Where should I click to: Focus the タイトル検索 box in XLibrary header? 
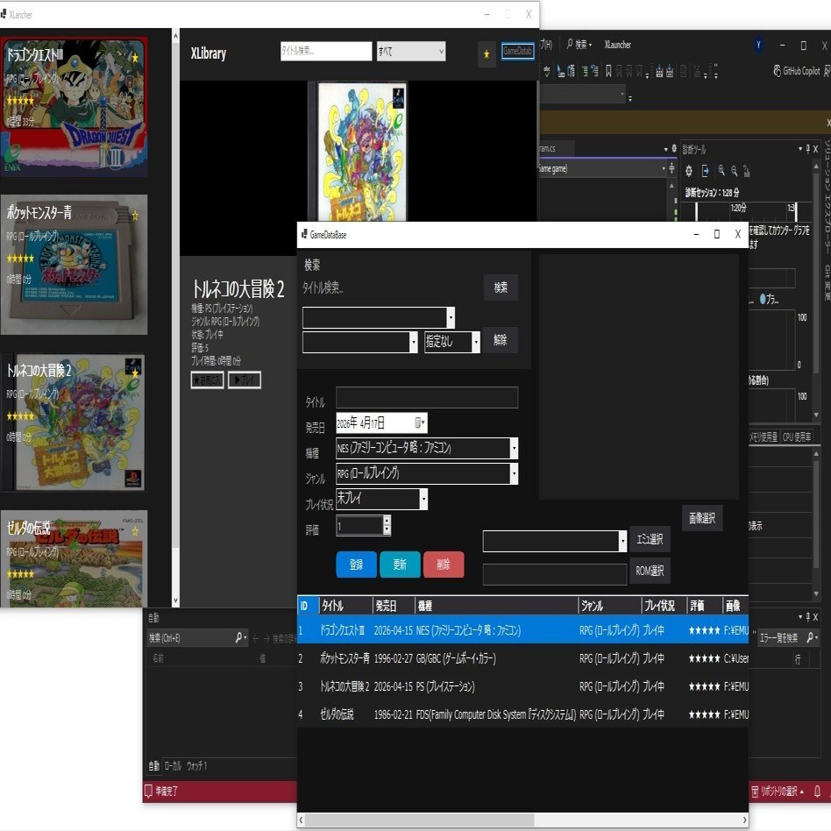coord(326,52)
